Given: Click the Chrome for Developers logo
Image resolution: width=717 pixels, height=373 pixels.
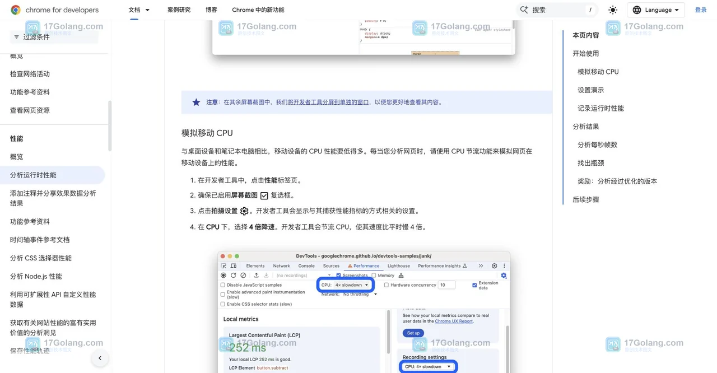Looking at the screenshot, I should pyautogui.click(x=54, y=10).
